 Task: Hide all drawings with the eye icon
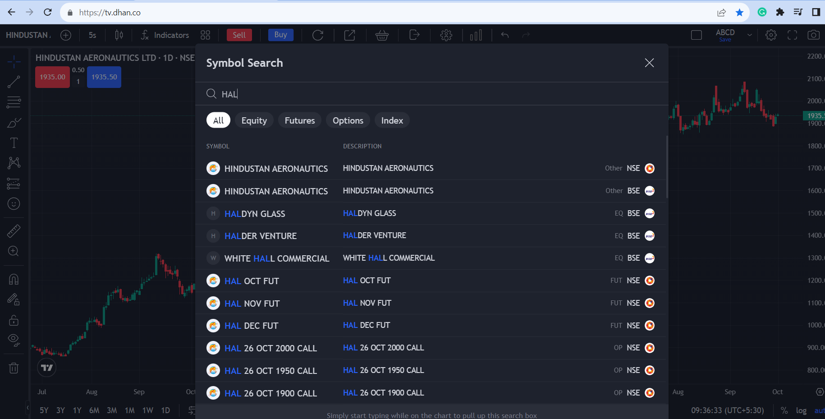pos(14,341)
